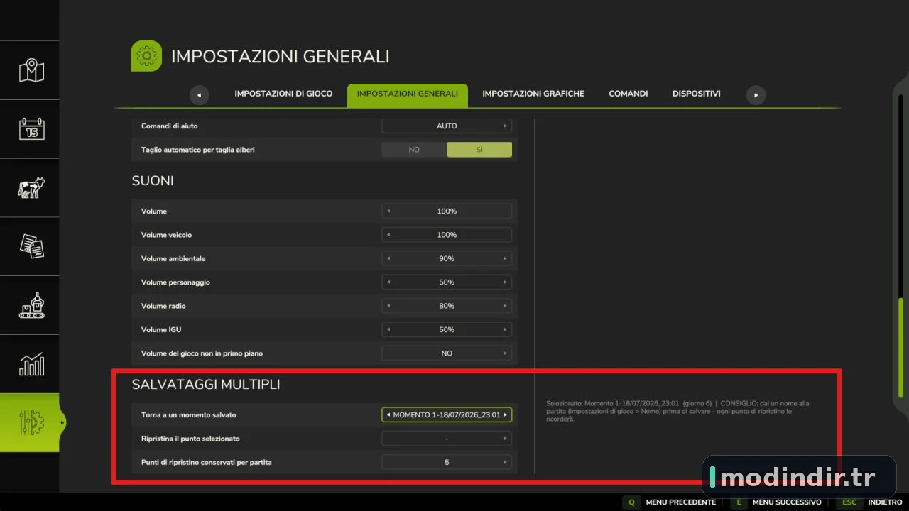Increase Punti di ripristino conservati right arrow
Viewport: 909px width, 511px height.
(x=505, y=462)
